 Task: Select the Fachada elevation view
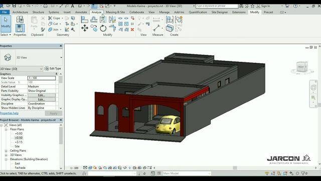[20, 168]
